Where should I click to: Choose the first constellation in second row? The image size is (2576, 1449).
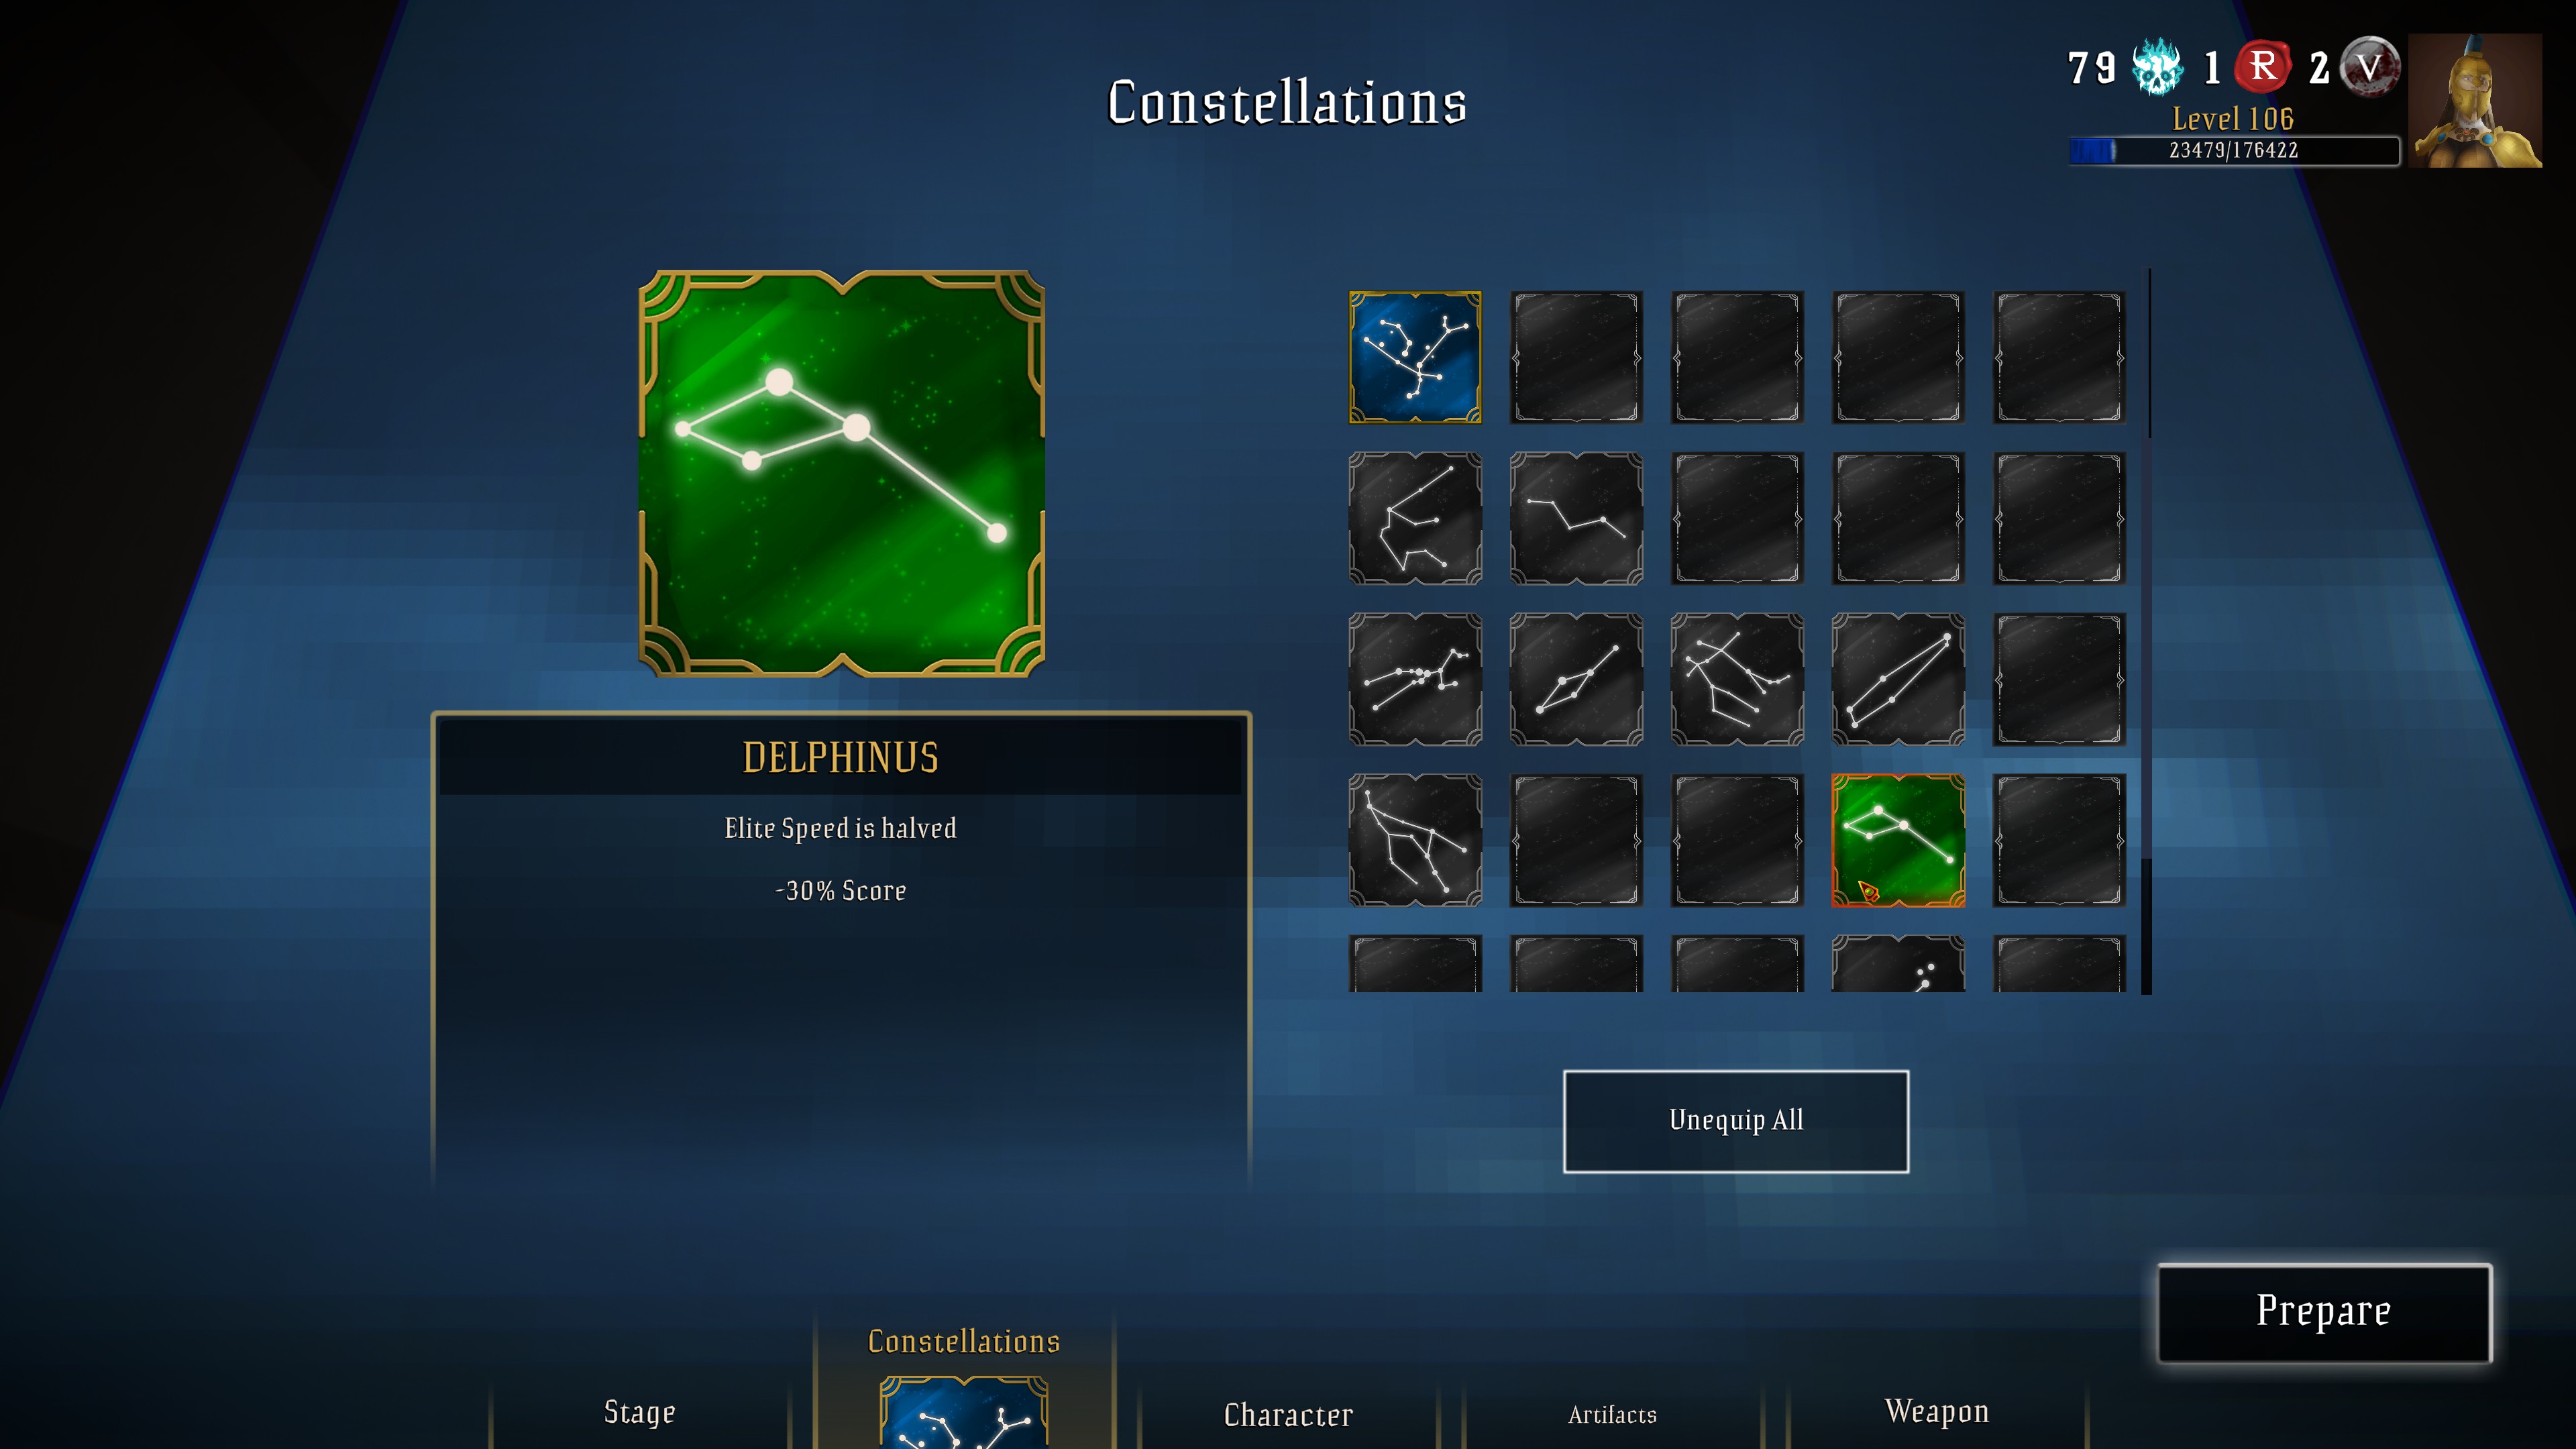coord(1415,518)
